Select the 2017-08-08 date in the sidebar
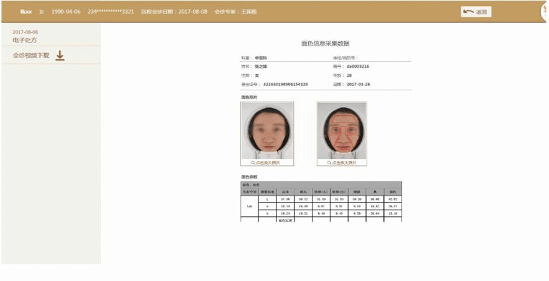549x281 pixels. (25, 32)
